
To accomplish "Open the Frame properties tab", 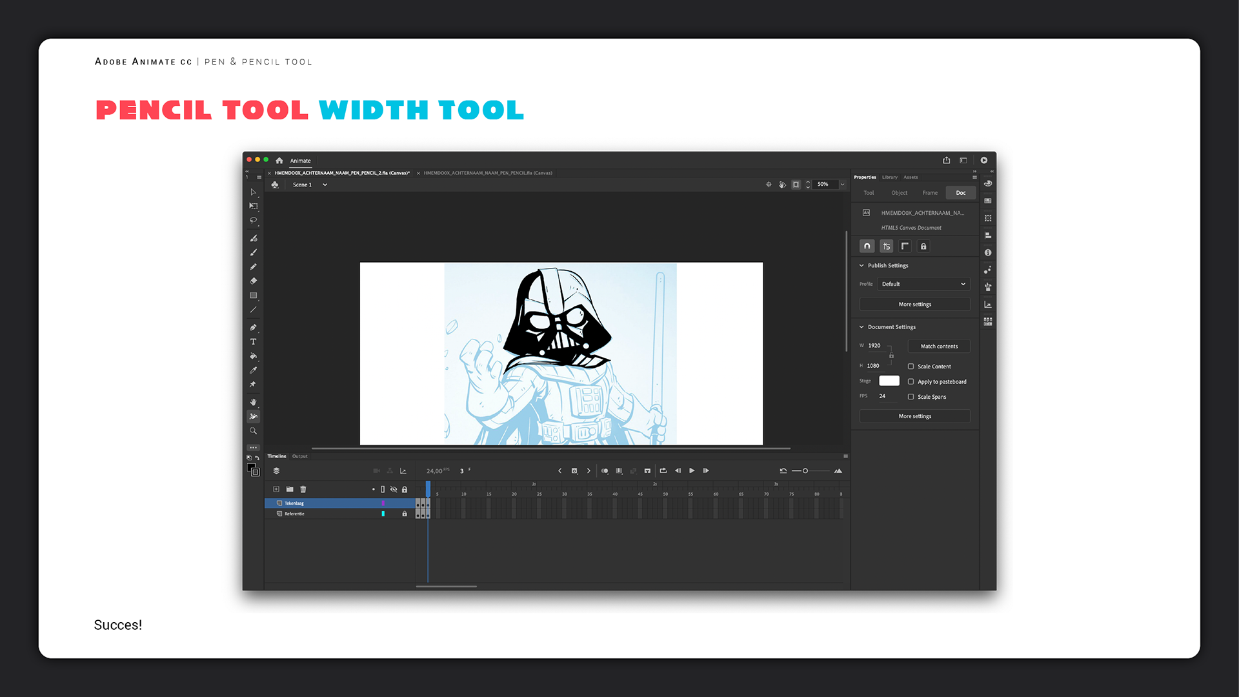I will 929,193.
